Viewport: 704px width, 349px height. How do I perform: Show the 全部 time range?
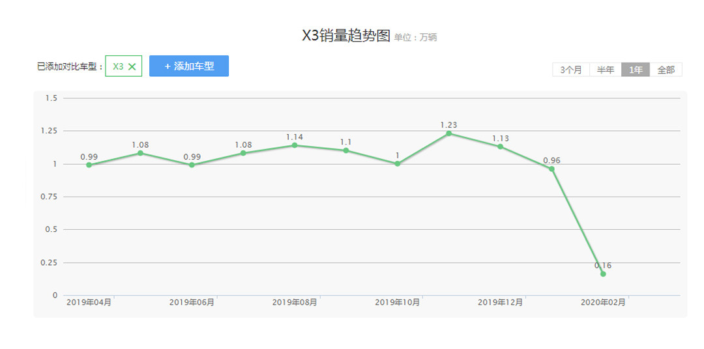(x=666, y=70)
